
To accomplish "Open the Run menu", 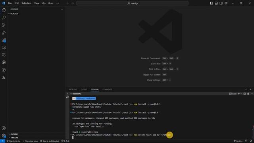I will point(50,3).
